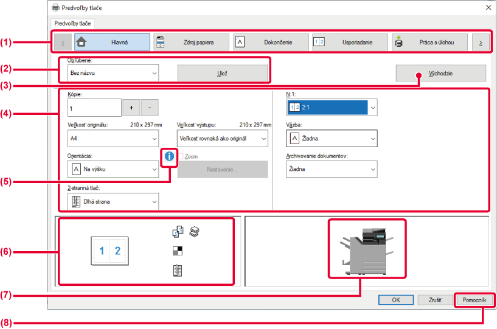The image size is (497, 329).
Task: Switch to Usporiadanie tab
Action: [350, 42]
